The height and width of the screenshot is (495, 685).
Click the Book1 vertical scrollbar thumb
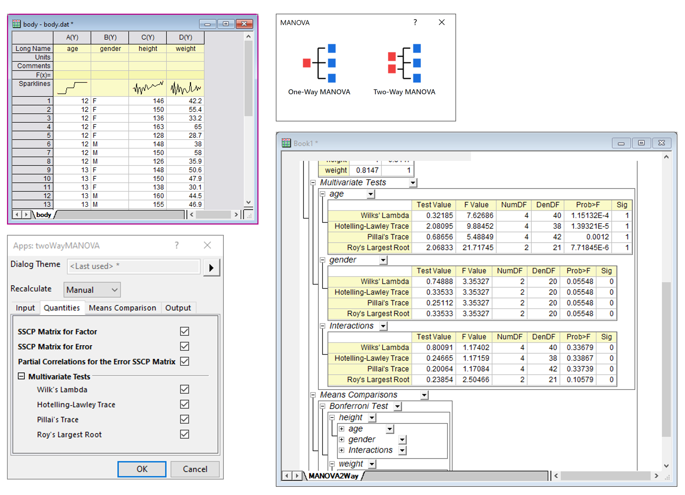click(666, 359)
